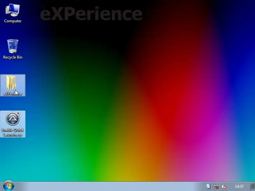Select the Enable Quick Launch.exe icon
This screenshot has height=191, width=255.
click(13, 124)
